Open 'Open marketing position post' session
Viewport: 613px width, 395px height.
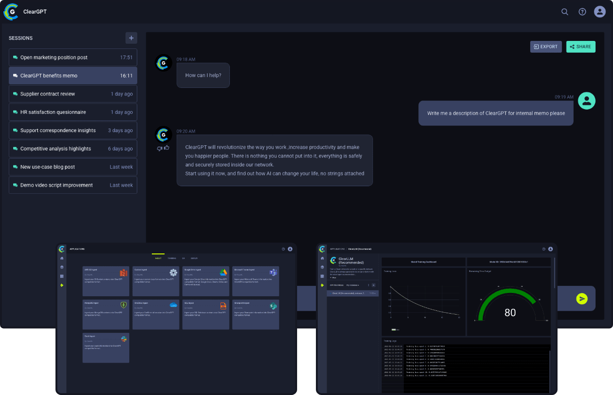coord(73,57)
